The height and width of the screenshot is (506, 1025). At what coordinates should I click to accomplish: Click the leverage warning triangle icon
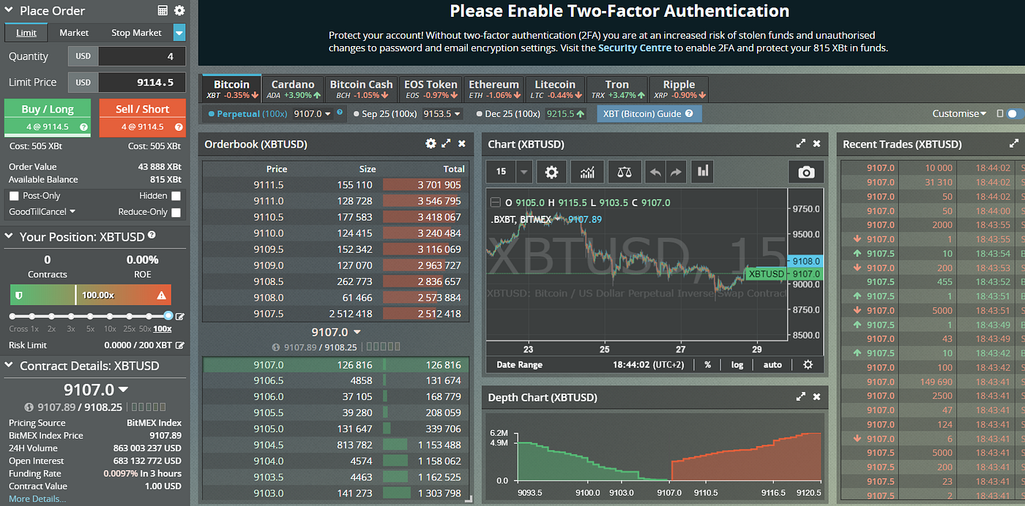pyautogui.click(x=162, y=295)
